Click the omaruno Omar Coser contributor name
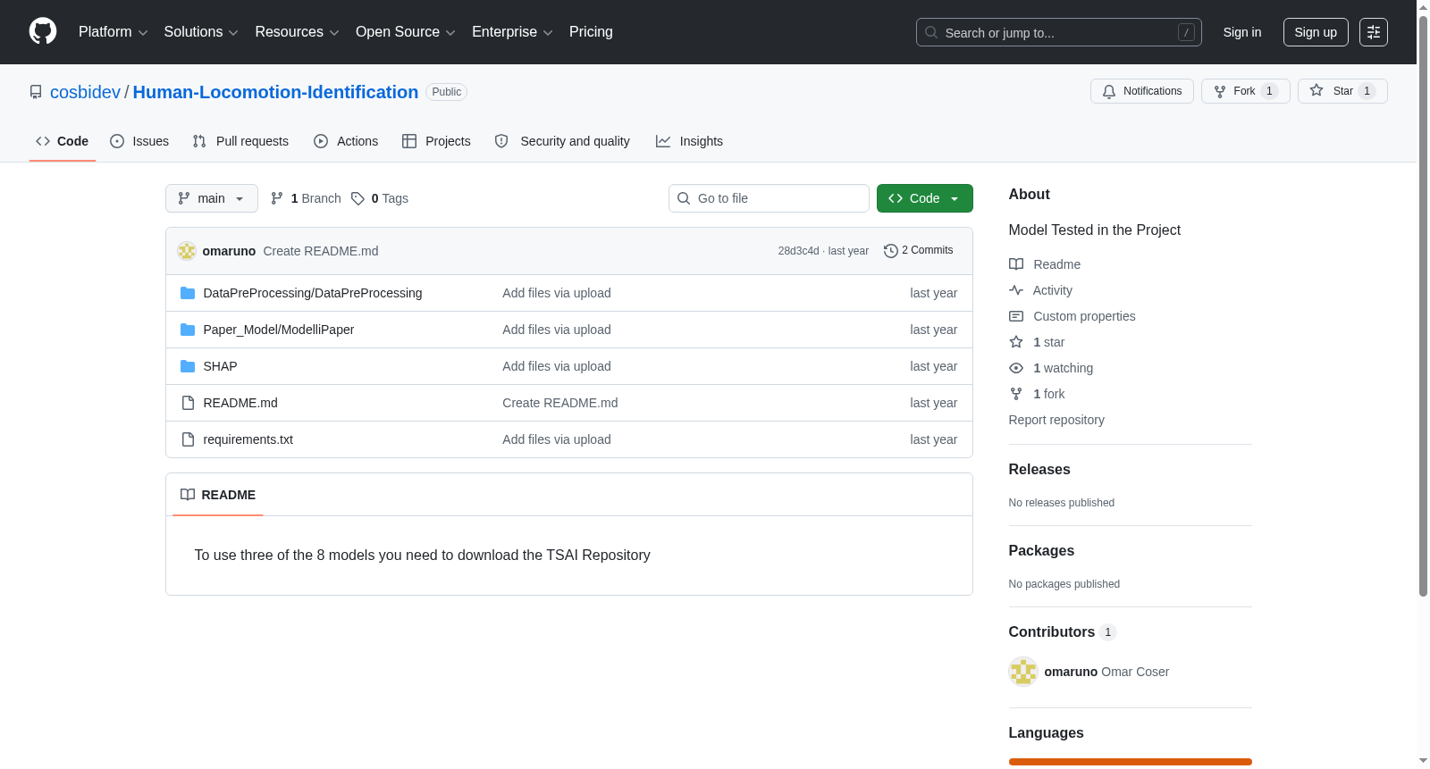The height and width of the screenshot is (769, 1430). pyautogui.click(x=1106, y=672)
